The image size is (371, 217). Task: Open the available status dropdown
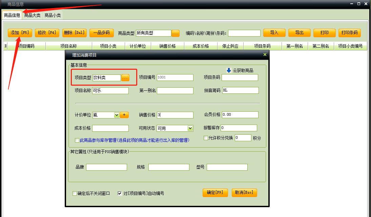click(x=190, y=128)
